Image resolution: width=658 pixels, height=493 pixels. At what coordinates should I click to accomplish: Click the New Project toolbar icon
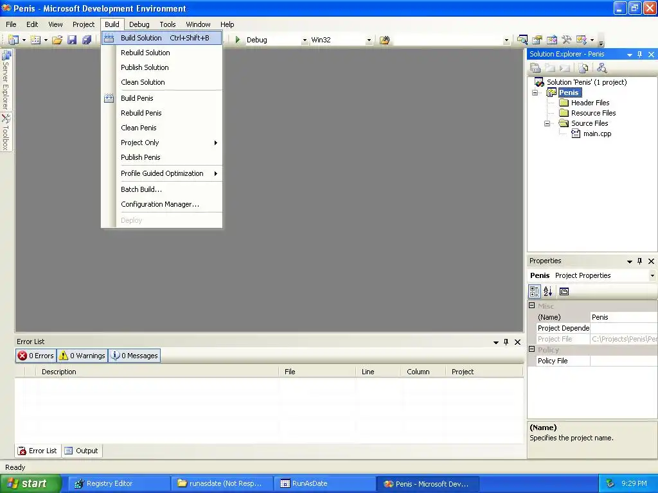pyautogui.click(x=13, y=40)
